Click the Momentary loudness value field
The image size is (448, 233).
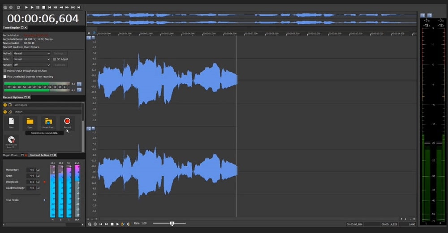[31, 169]
